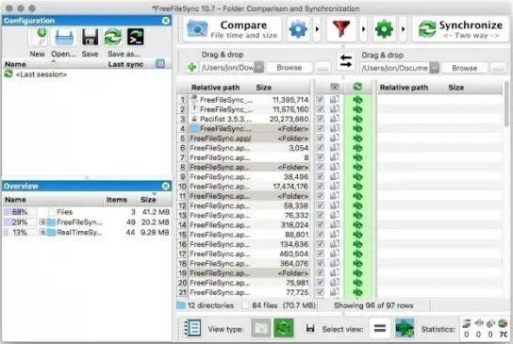Click the right folder path field
513x344 pixels.
click(x=394, y=68)
